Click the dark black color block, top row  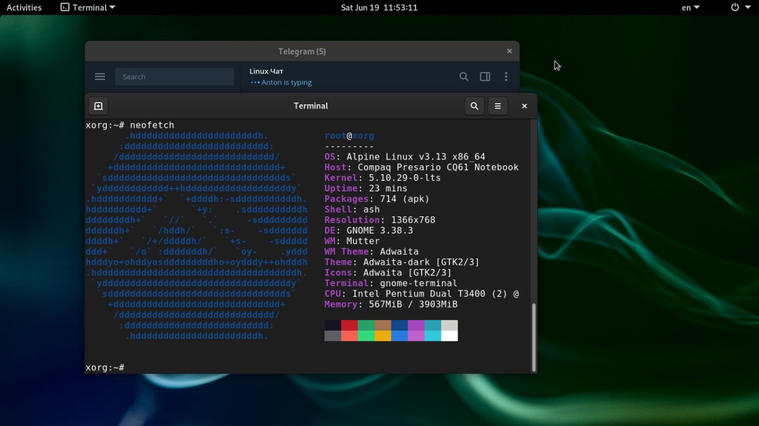coord(333,325)
